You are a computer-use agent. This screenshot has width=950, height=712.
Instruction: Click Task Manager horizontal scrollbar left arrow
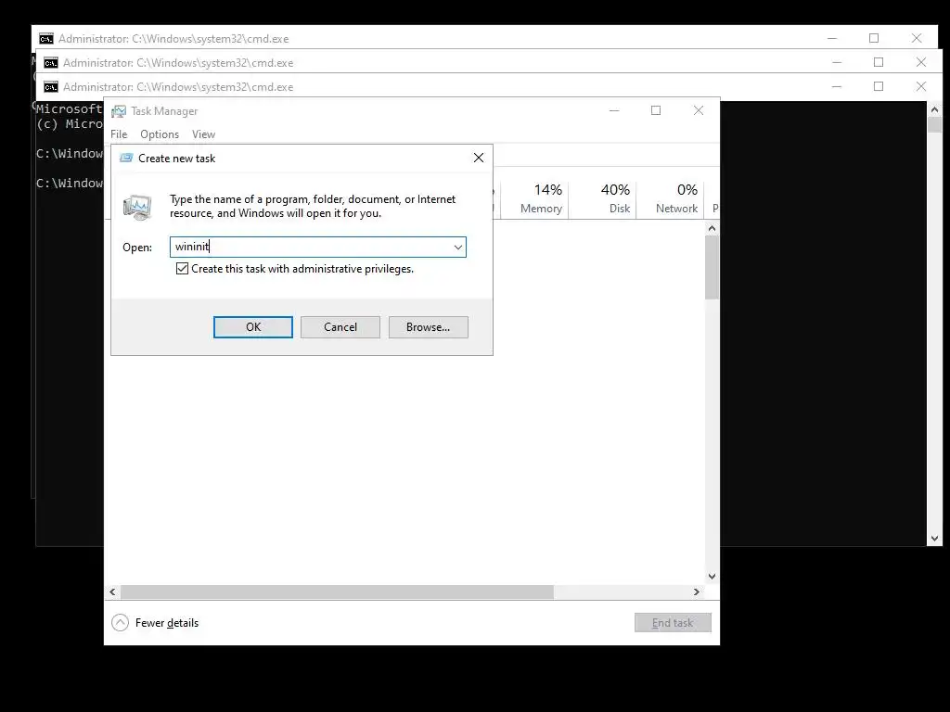coord(112,591)
